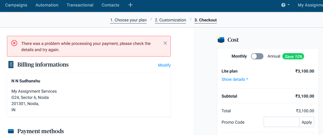Click the red error circle icon
Image resolution: width=323 pixels, height=135 pixels.
(x=14, y=43)
